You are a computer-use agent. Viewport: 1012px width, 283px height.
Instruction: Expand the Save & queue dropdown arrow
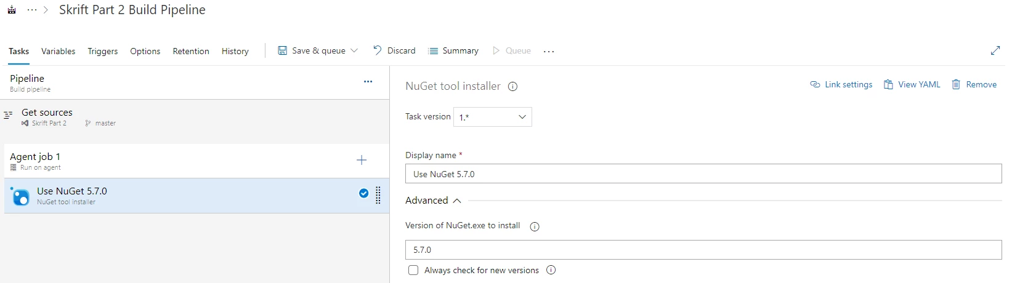pos(354,50)
